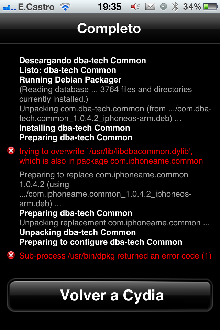Tap the Completo title header

point(109,29)
